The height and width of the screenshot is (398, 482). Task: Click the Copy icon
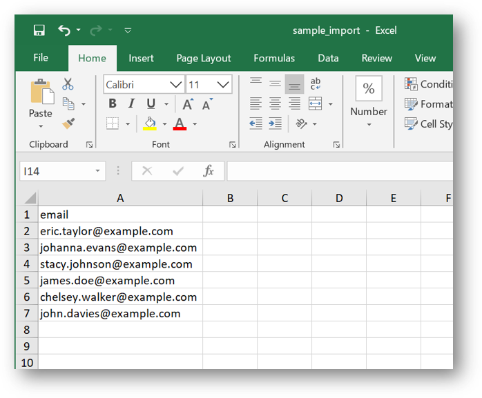[68, 103]
